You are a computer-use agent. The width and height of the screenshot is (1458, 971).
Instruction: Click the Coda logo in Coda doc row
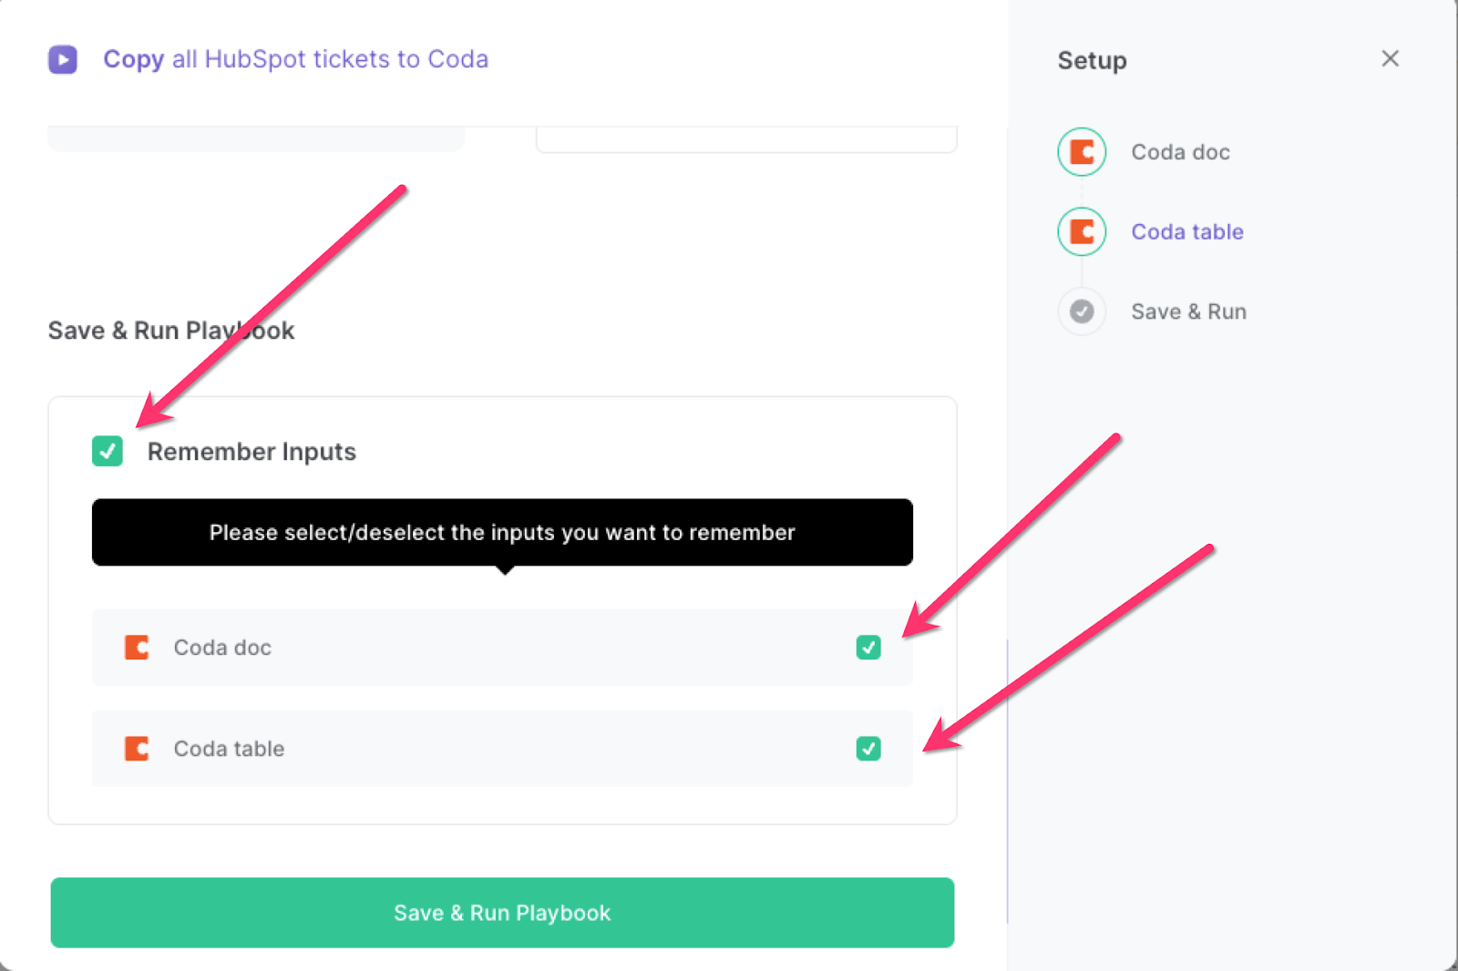[x=137, y=648]
